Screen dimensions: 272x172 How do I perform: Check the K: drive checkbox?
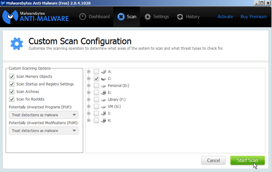[x=96, y=120]
